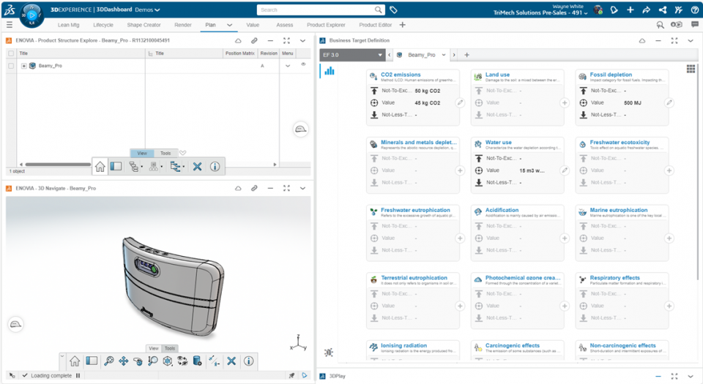This screenshot has width=703, height=384.
Task: Select the Rotate tool in 3D Navigate toolbar
Action: pos(138,361)
